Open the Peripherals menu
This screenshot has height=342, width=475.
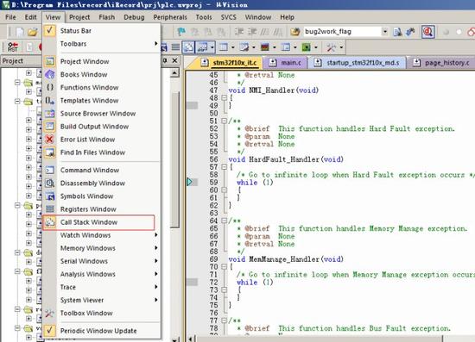[170, 17]
